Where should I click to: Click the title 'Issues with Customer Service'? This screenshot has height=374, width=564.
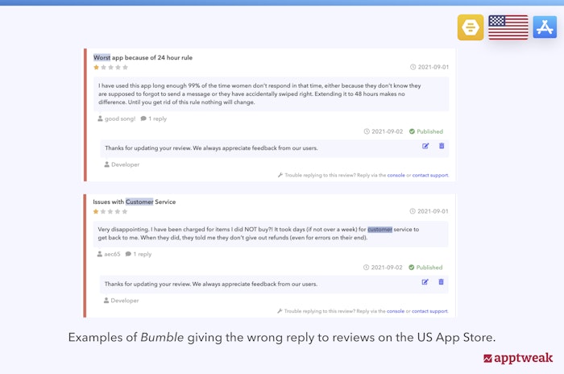134,202
